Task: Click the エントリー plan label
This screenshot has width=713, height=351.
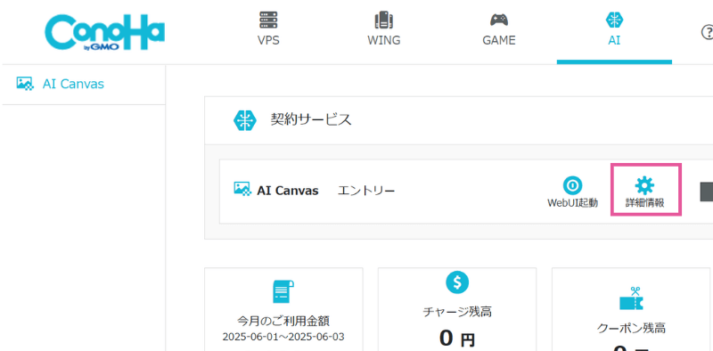Action: pyautogui.click(x=366, y=191)
